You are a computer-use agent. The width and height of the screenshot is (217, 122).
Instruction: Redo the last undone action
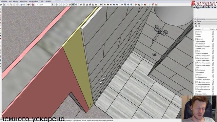(x=24, y=4)
